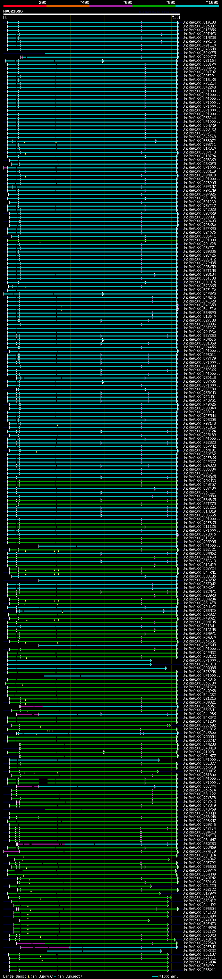Select hit label UniRef100_B7SP58
The width and height of the screenshot is (222, 979).
pos(199,672)
